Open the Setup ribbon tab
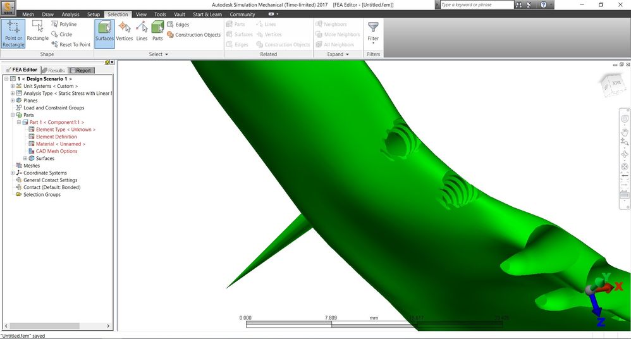The image size is (631, 339). pos(94,14)
